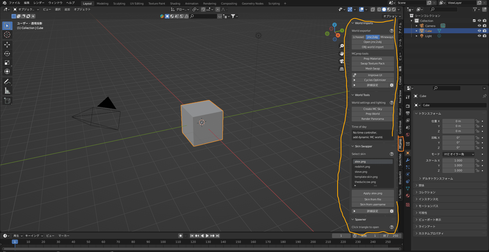Toggle auto keying record button

coord(181,236)
